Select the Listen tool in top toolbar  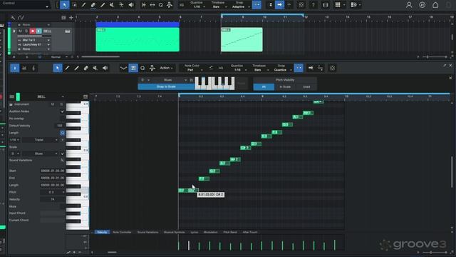click(131, 5)
